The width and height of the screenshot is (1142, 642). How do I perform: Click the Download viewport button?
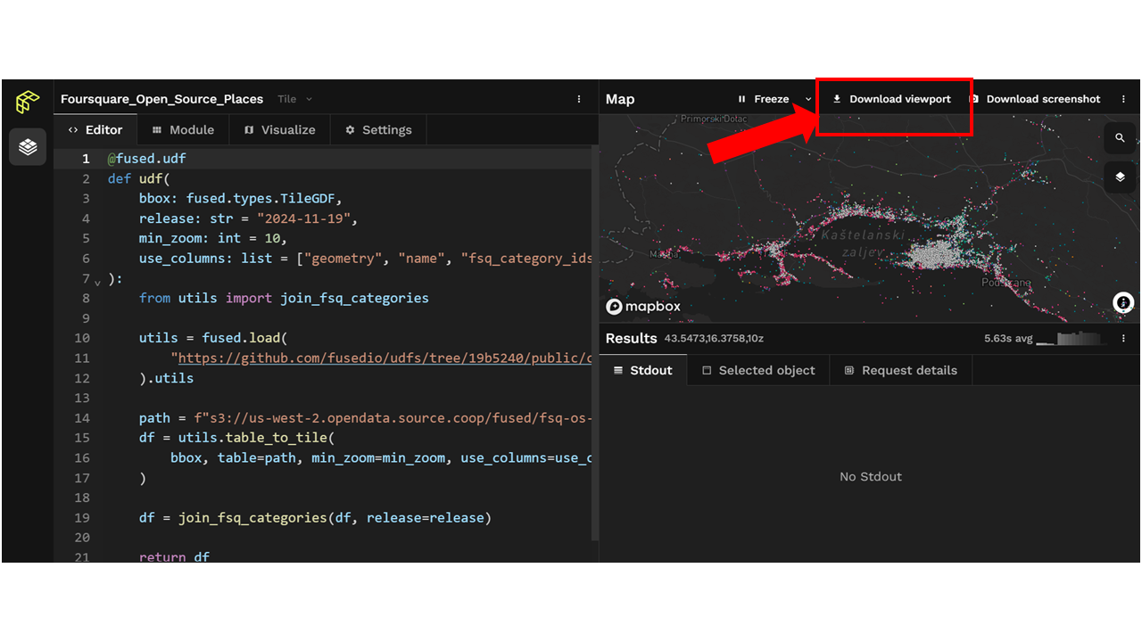click(x=892, y=99)
